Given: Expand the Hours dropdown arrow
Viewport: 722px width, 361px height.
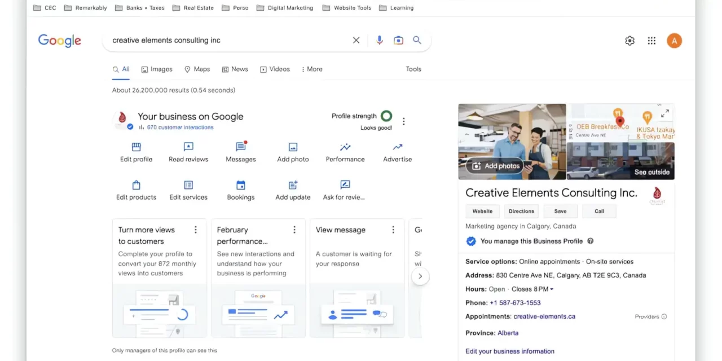Looking at the screenshot, I should (552, 289).
